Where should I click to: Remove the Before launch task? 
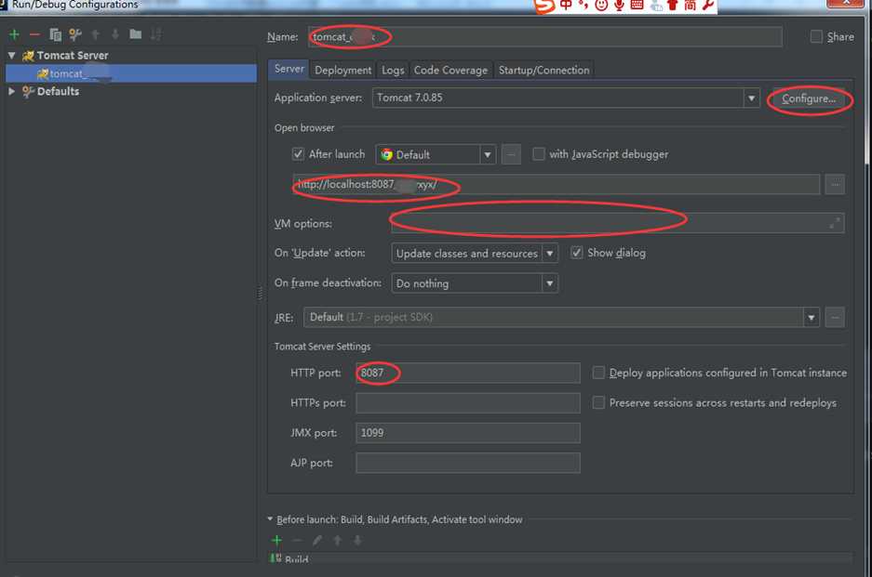coord(297,540)
